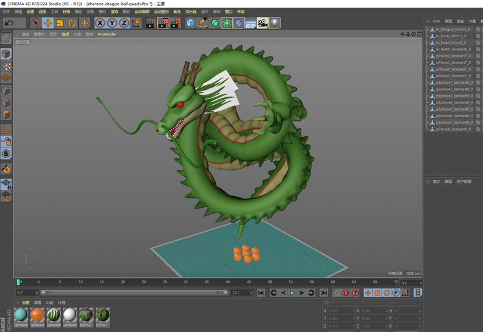Toggle the Z axis lock
The width and height of the screenshot is (483, 332).
[124, 23]
